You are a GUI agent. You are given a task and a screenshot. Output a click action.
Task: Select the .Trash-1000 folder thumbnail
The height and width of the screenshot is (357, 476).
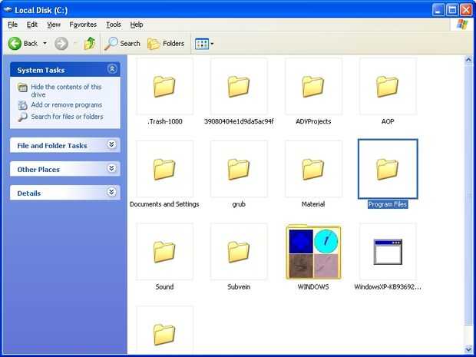coord(164,87)
